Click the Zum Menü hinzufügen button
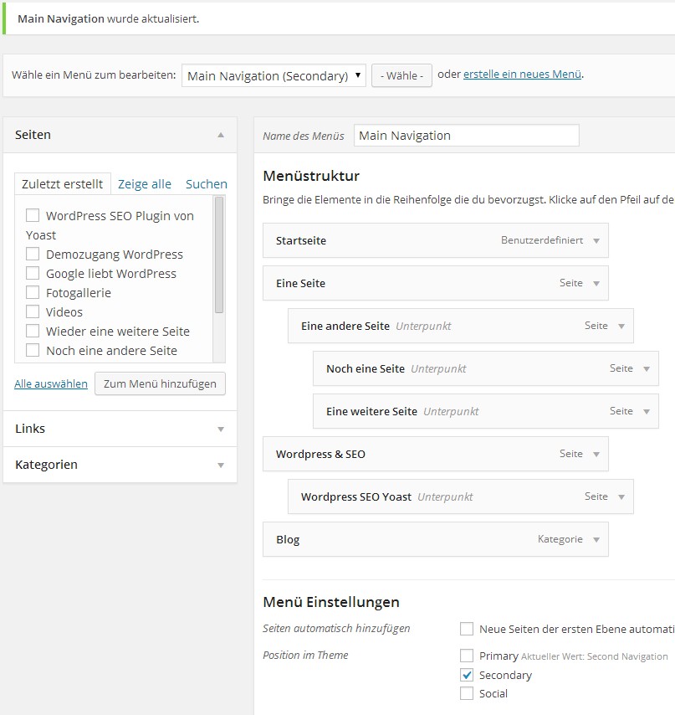Image resolution: width=675 pixels, height=715 pixels. [160, 383]
